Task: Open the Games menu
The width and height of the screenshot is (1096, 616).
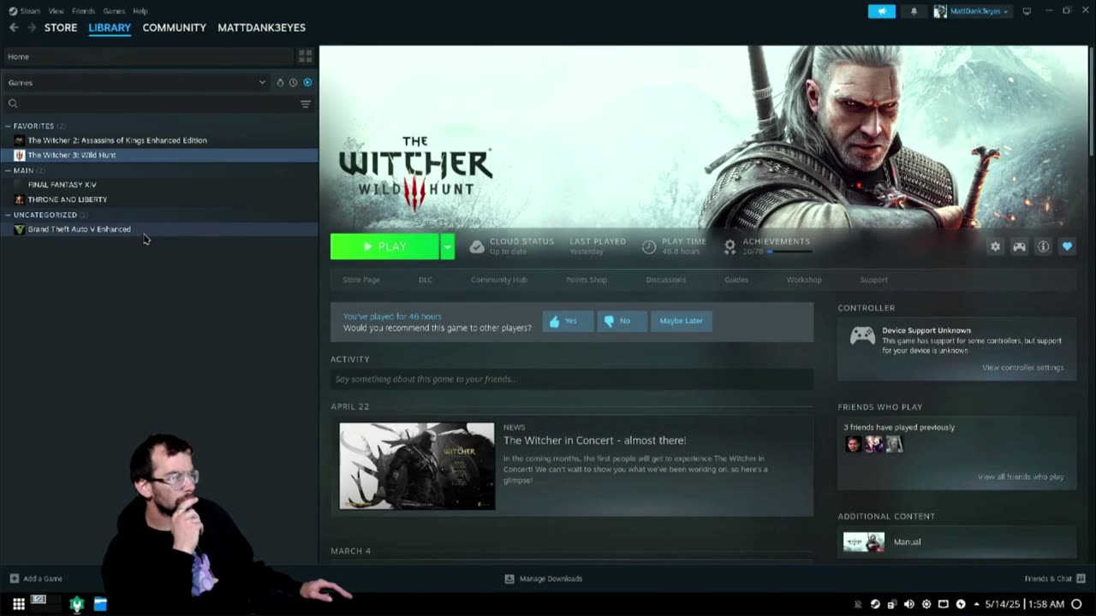Action: [x=114, y=11]
